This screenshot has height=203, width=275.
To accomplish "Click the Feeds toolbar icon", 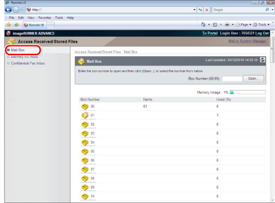I will click(x=215, y=25).
